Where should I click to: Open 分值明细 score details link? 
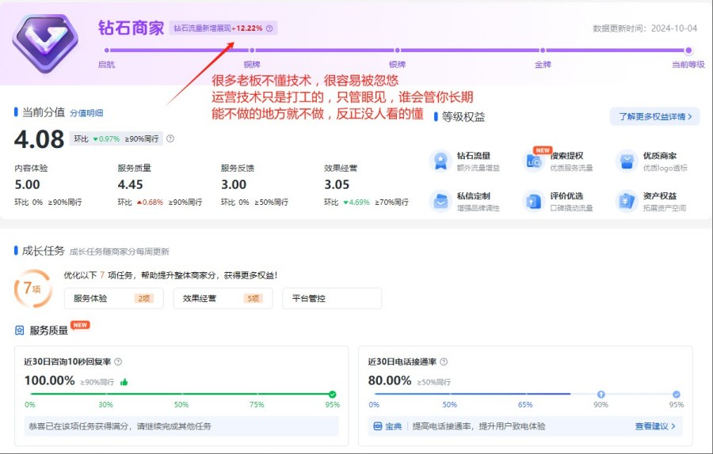tap(86, 113)
